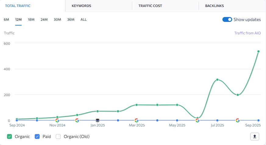Click the Sep 2025 organic peak data point
266x145 pixels.
point(258,51)
